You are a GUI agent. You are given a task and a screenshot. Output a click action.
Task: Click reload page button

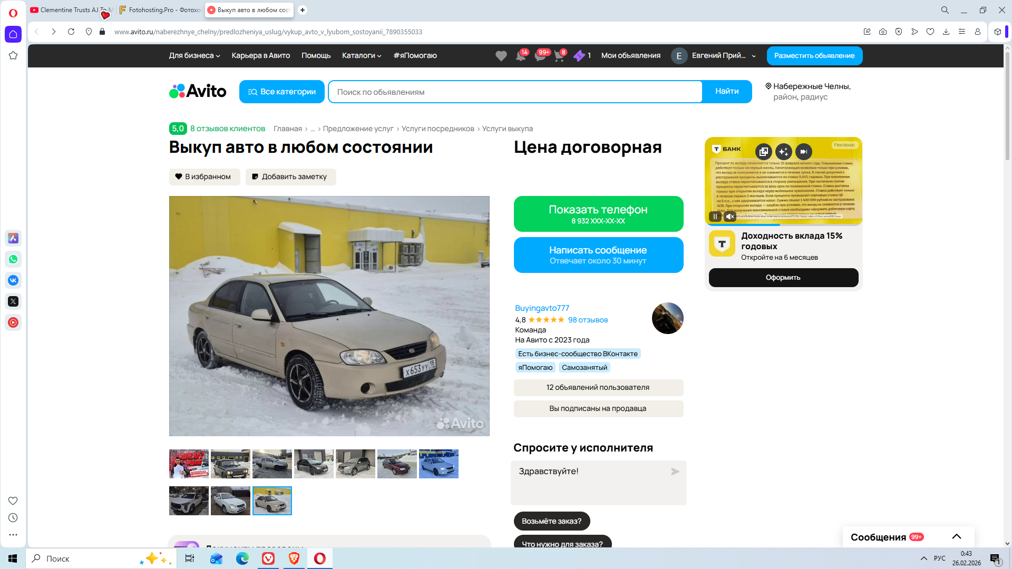[71, 32]
